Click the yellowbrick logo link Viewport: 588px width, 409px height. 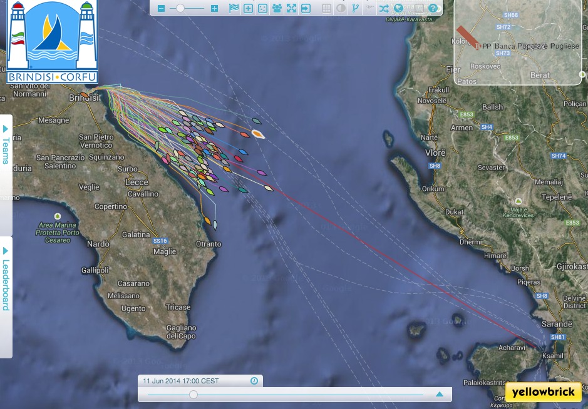(x=542, y=392)
